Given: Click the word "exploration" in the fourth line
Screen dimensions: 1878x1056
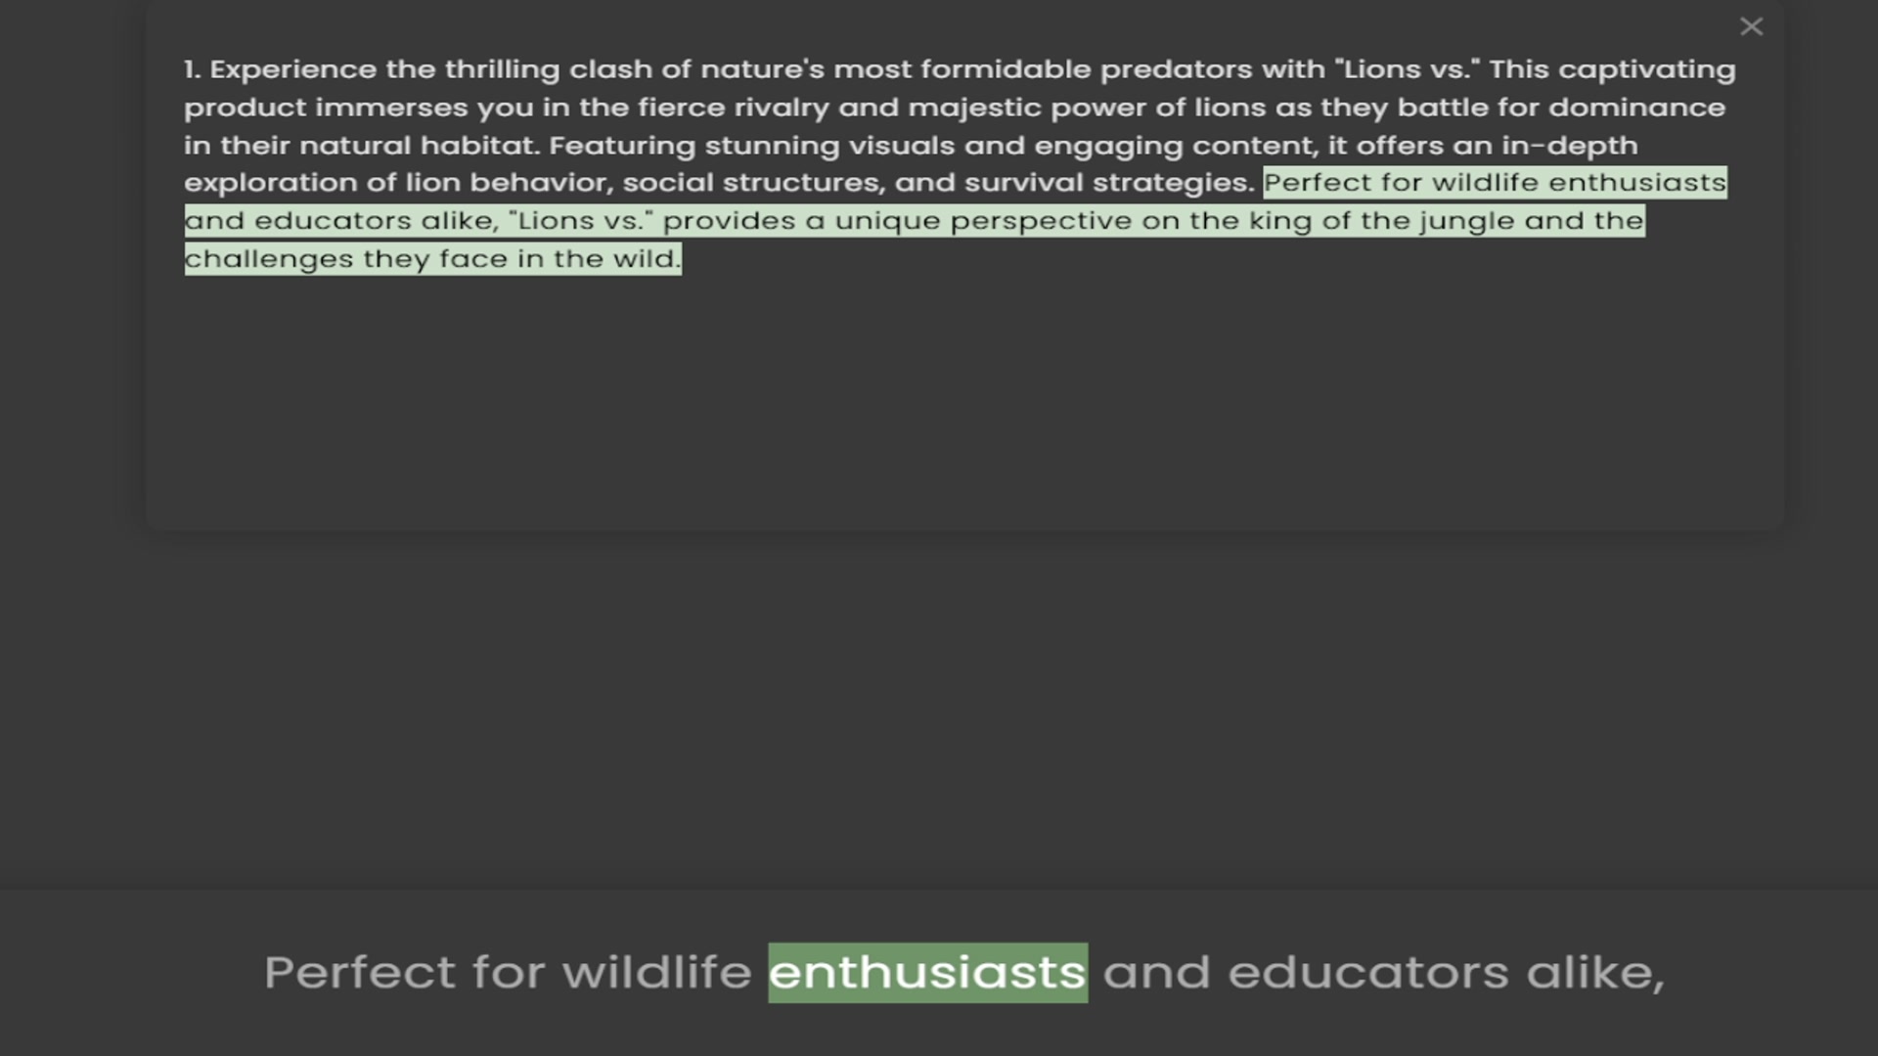Looking at the screenshot, I should click(x=270, y=183).
